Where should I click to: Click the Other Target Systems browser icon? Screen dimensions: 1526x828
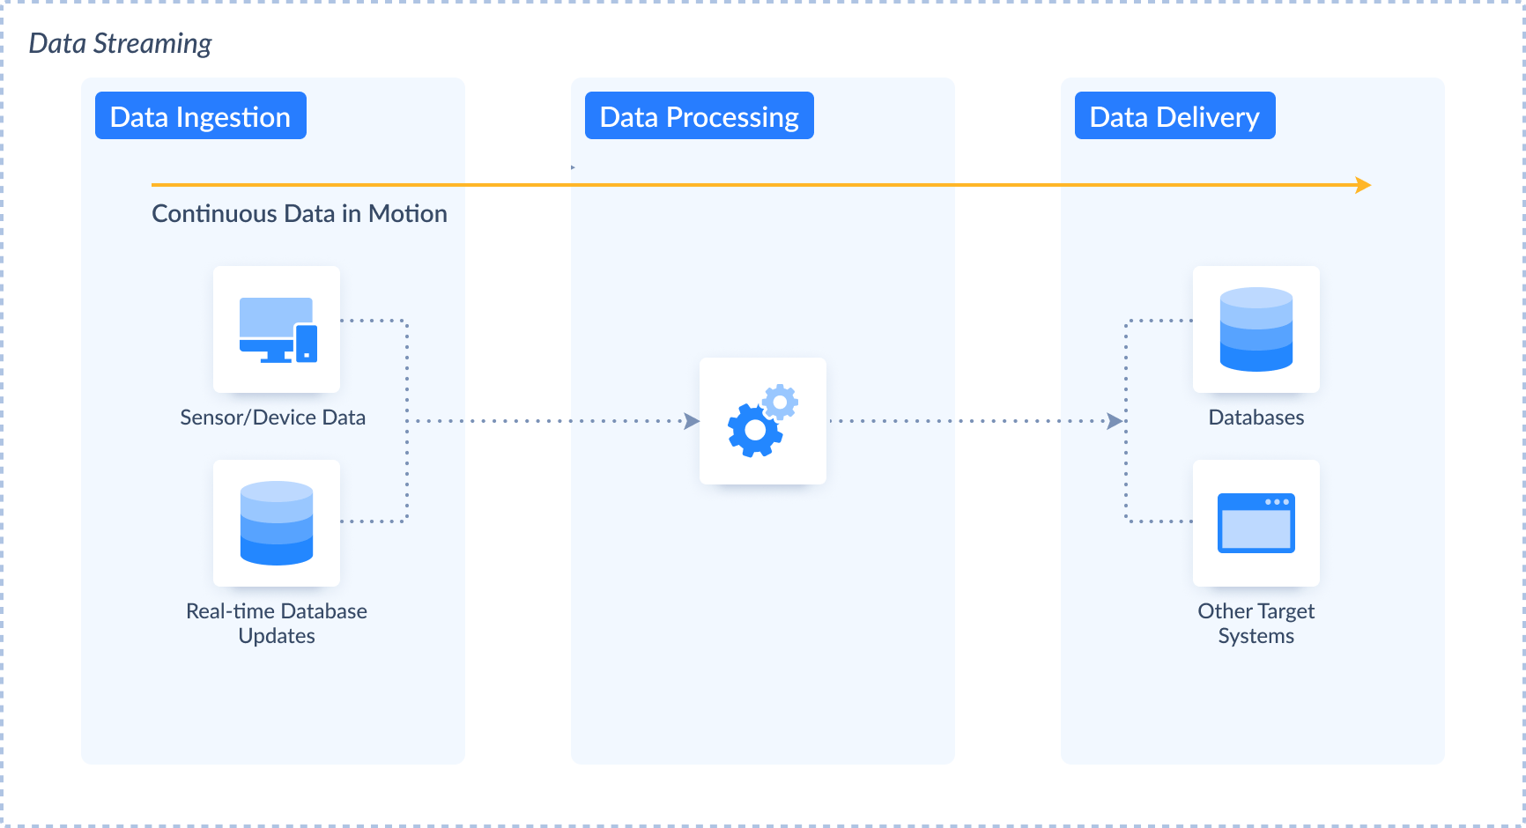coord(1256,524)
